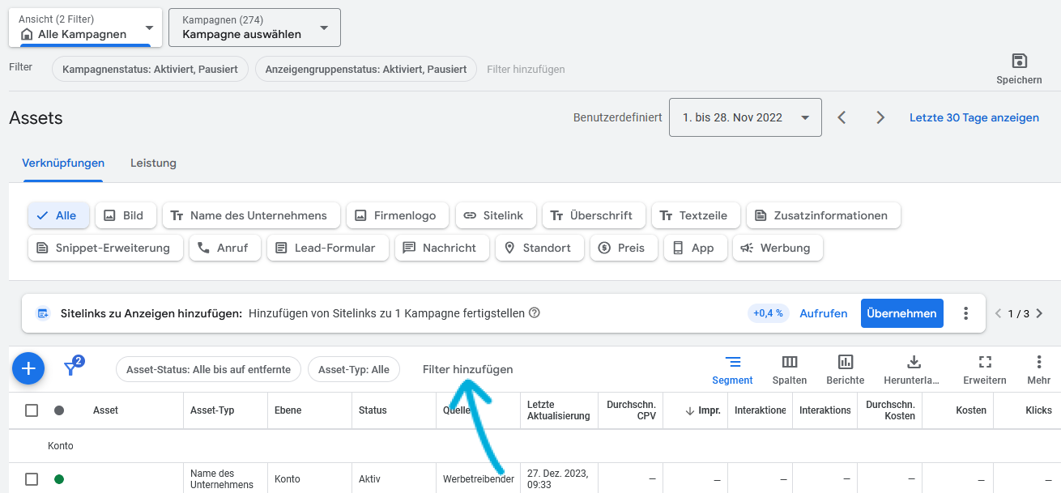
Task: Click the top Filter hinzufügen field
Action: point(526,69)
